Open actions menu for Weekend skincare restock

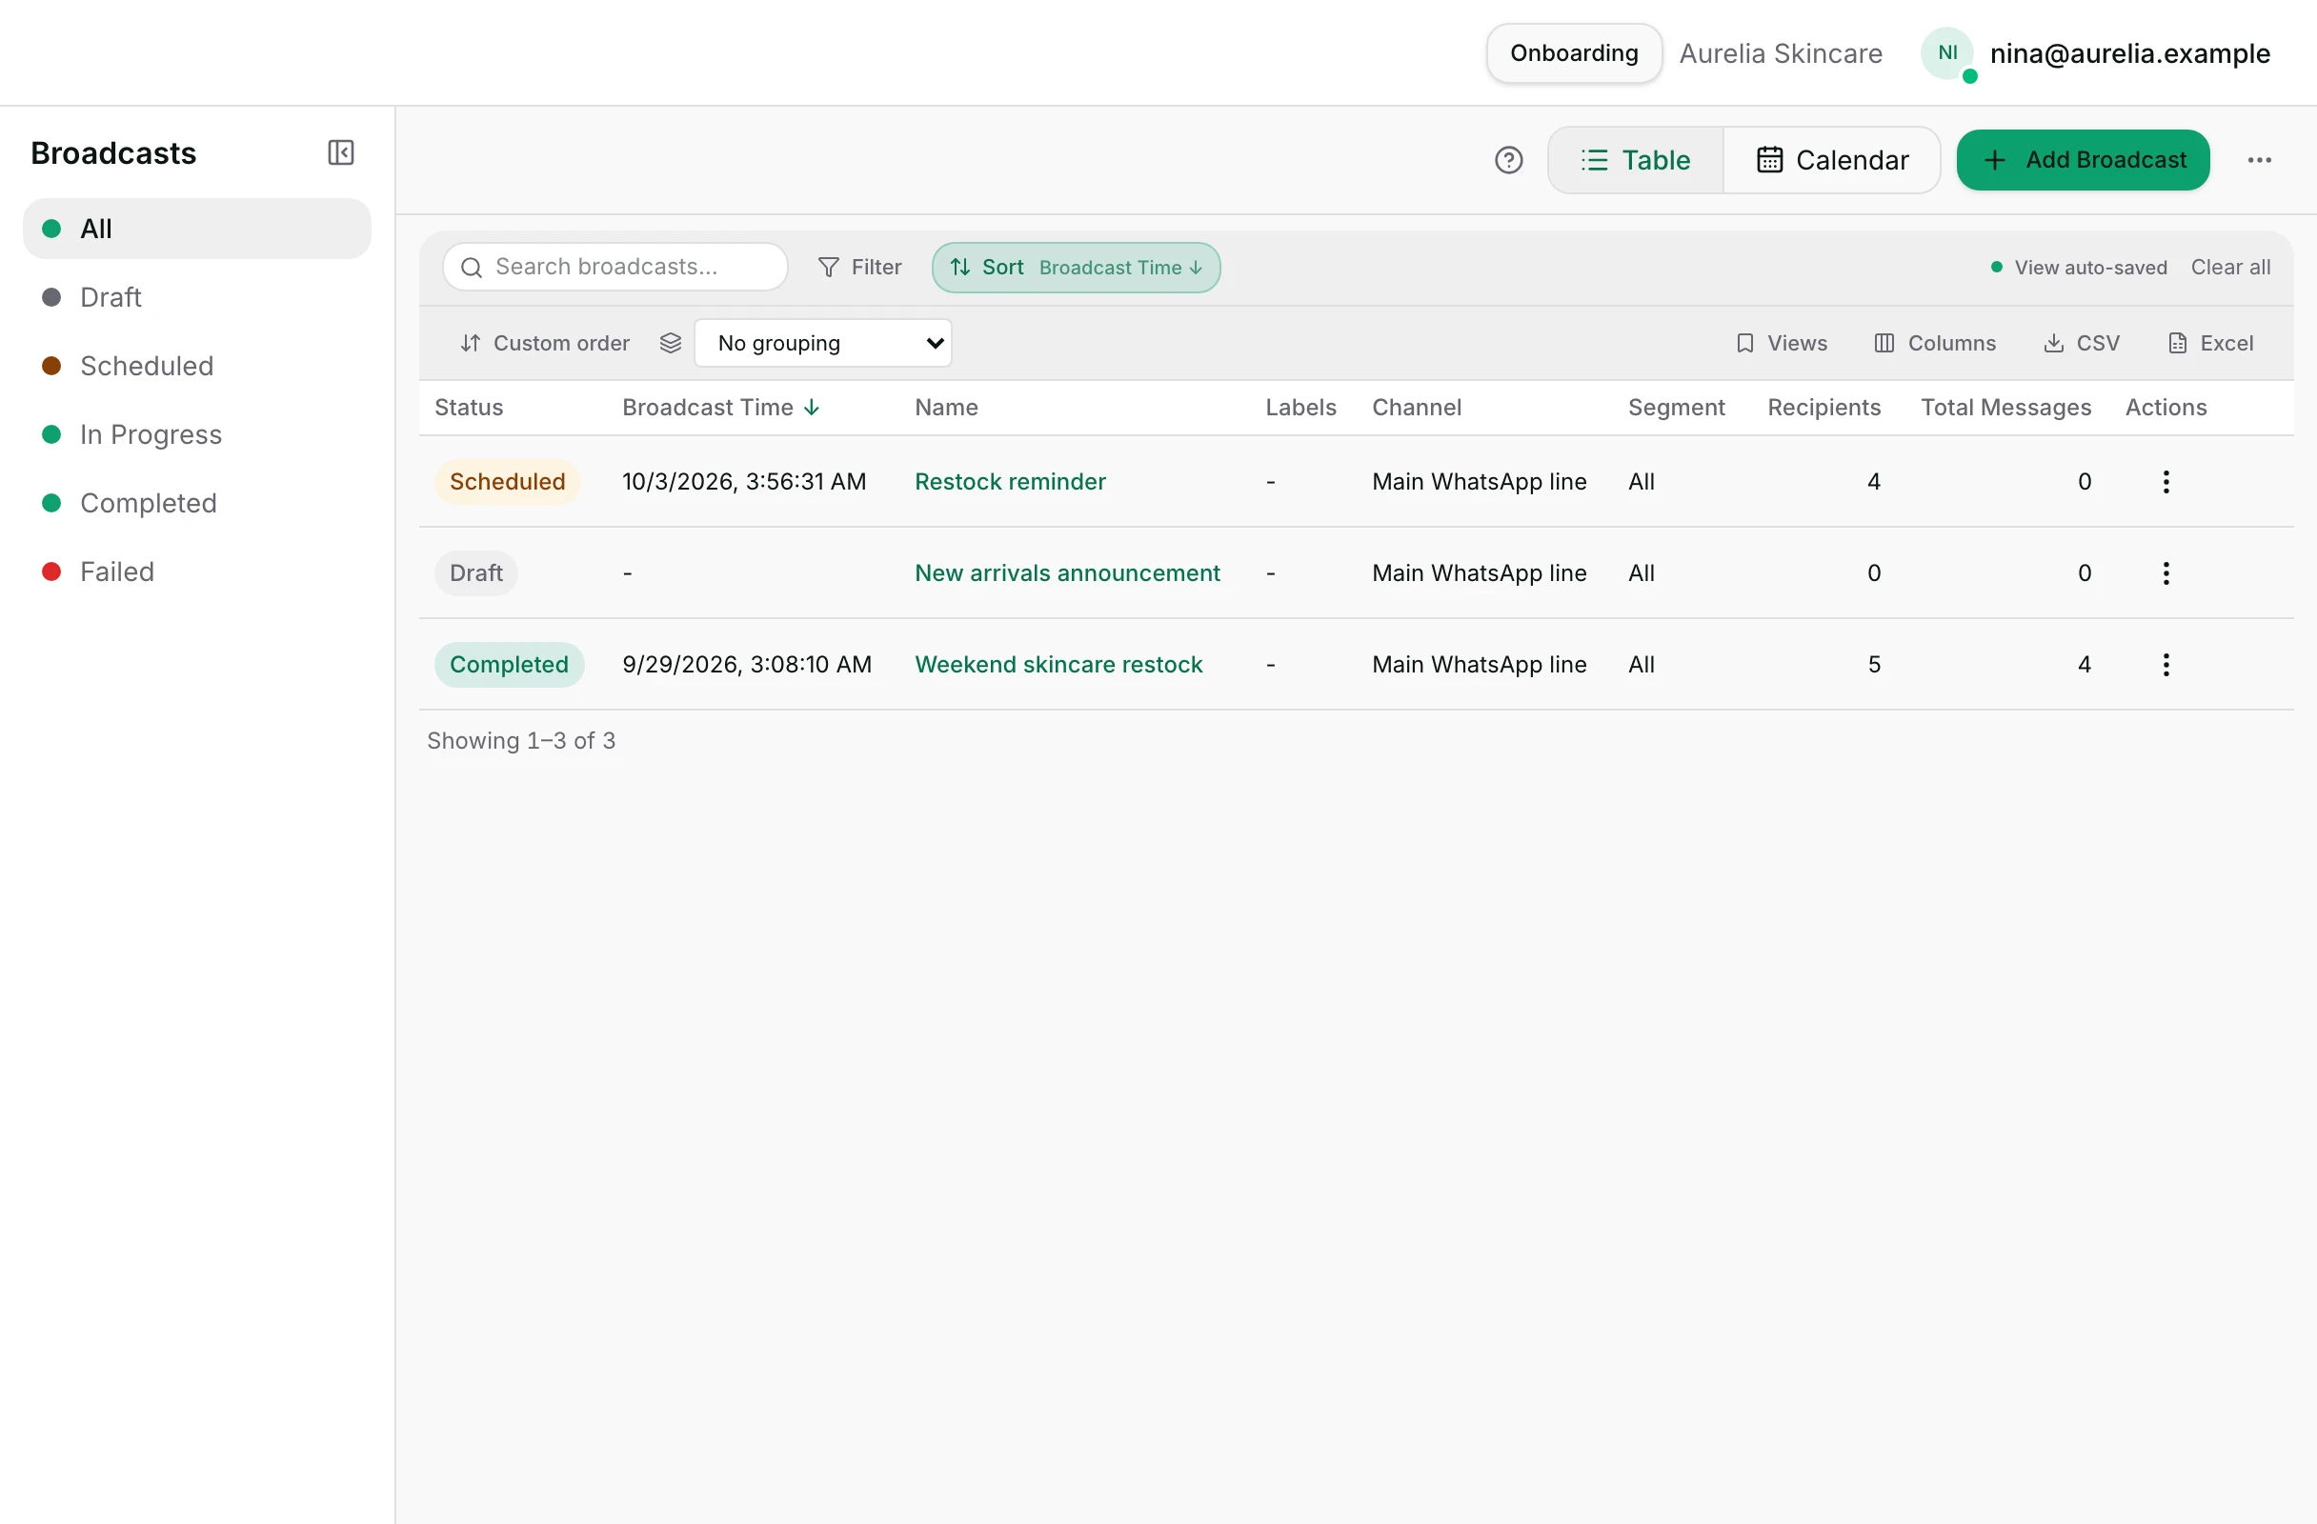(x=2166, y=665)
